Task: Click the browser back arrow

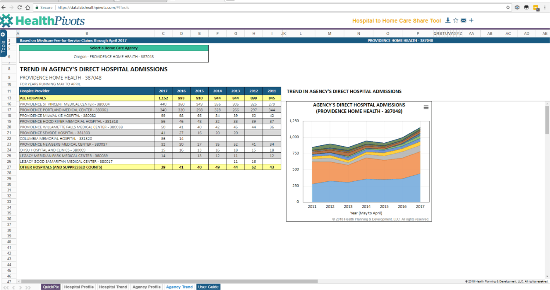Action: tap(4, 7)
